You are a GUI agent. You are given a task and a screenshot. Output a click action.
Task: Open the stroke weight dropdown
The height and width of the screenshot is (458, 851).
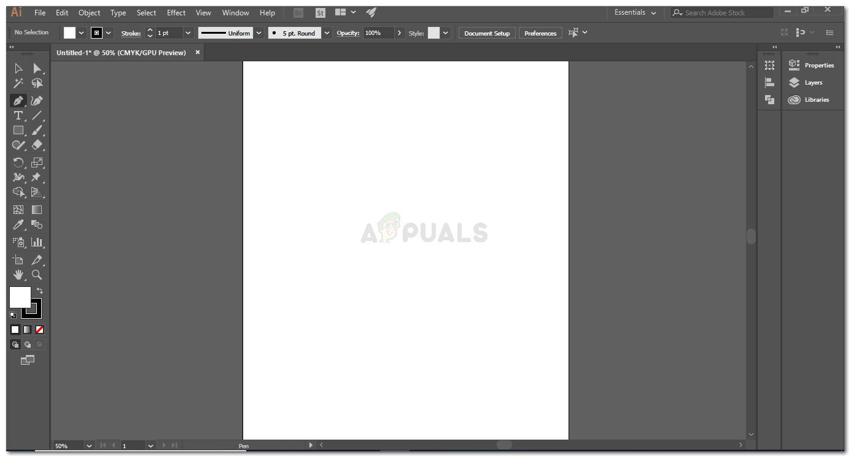(x=188, y=33)
